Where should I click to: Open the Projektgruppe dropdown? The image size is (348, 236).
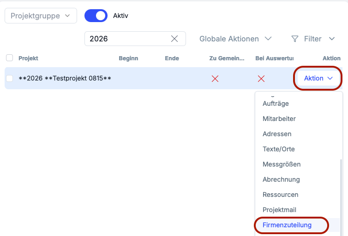pos(41,16)
